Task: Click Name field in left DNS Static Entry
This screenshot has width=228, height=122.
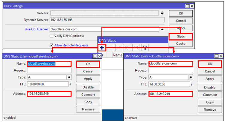Action: pyautogui.click(x=49, y=64)
